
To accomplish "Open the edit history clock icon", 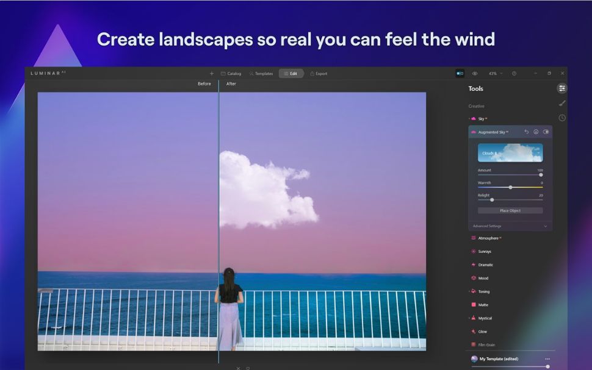I will [561, 118].
